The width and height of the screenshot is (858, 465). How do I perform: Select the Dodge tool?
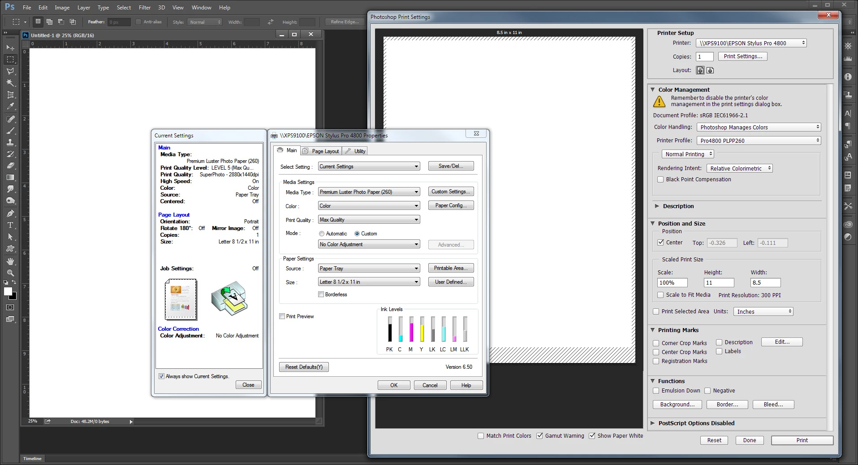[x=10, y=201]
